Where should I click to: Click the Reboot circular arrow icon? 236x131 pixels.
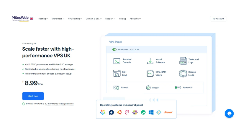coord(148,88)
